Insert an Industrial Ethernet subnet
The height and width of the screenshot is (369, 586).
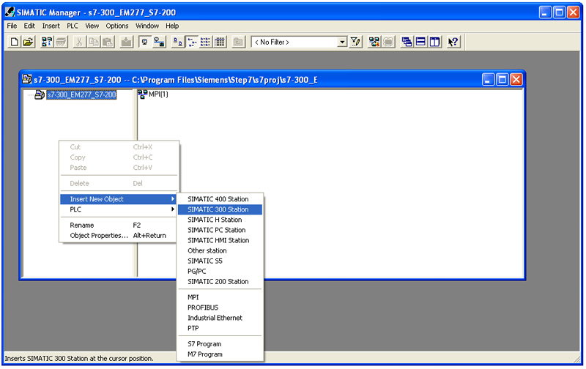tap(220, 318)
